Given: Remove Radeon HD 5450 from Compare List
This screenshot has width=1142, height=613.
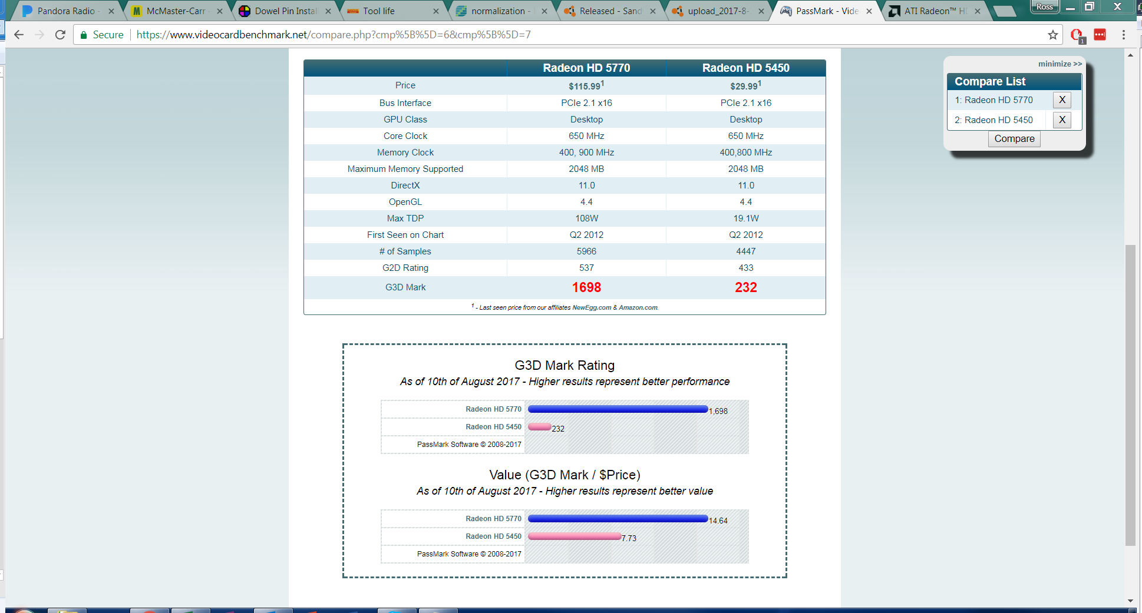Looking at the screenshot, I should tap(1062, 120).
